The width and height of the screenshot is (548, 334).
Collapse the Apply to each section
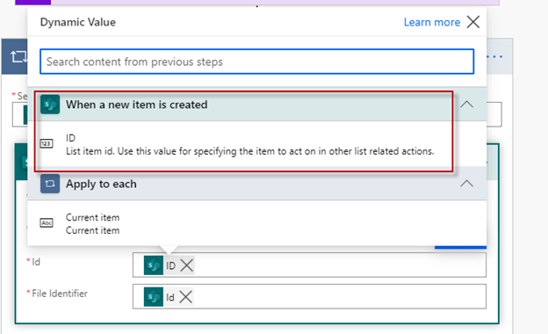[x=466, y=184]
